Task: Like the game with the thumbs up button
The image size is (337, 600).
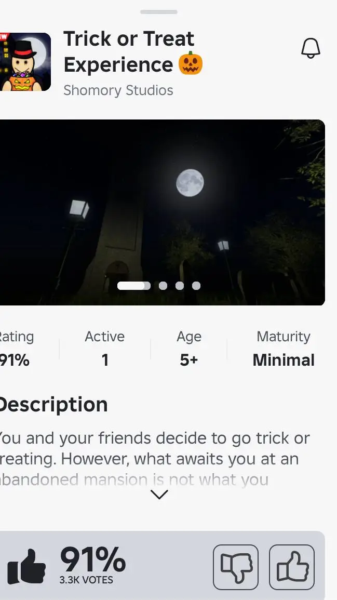Action: click(292, 567)
